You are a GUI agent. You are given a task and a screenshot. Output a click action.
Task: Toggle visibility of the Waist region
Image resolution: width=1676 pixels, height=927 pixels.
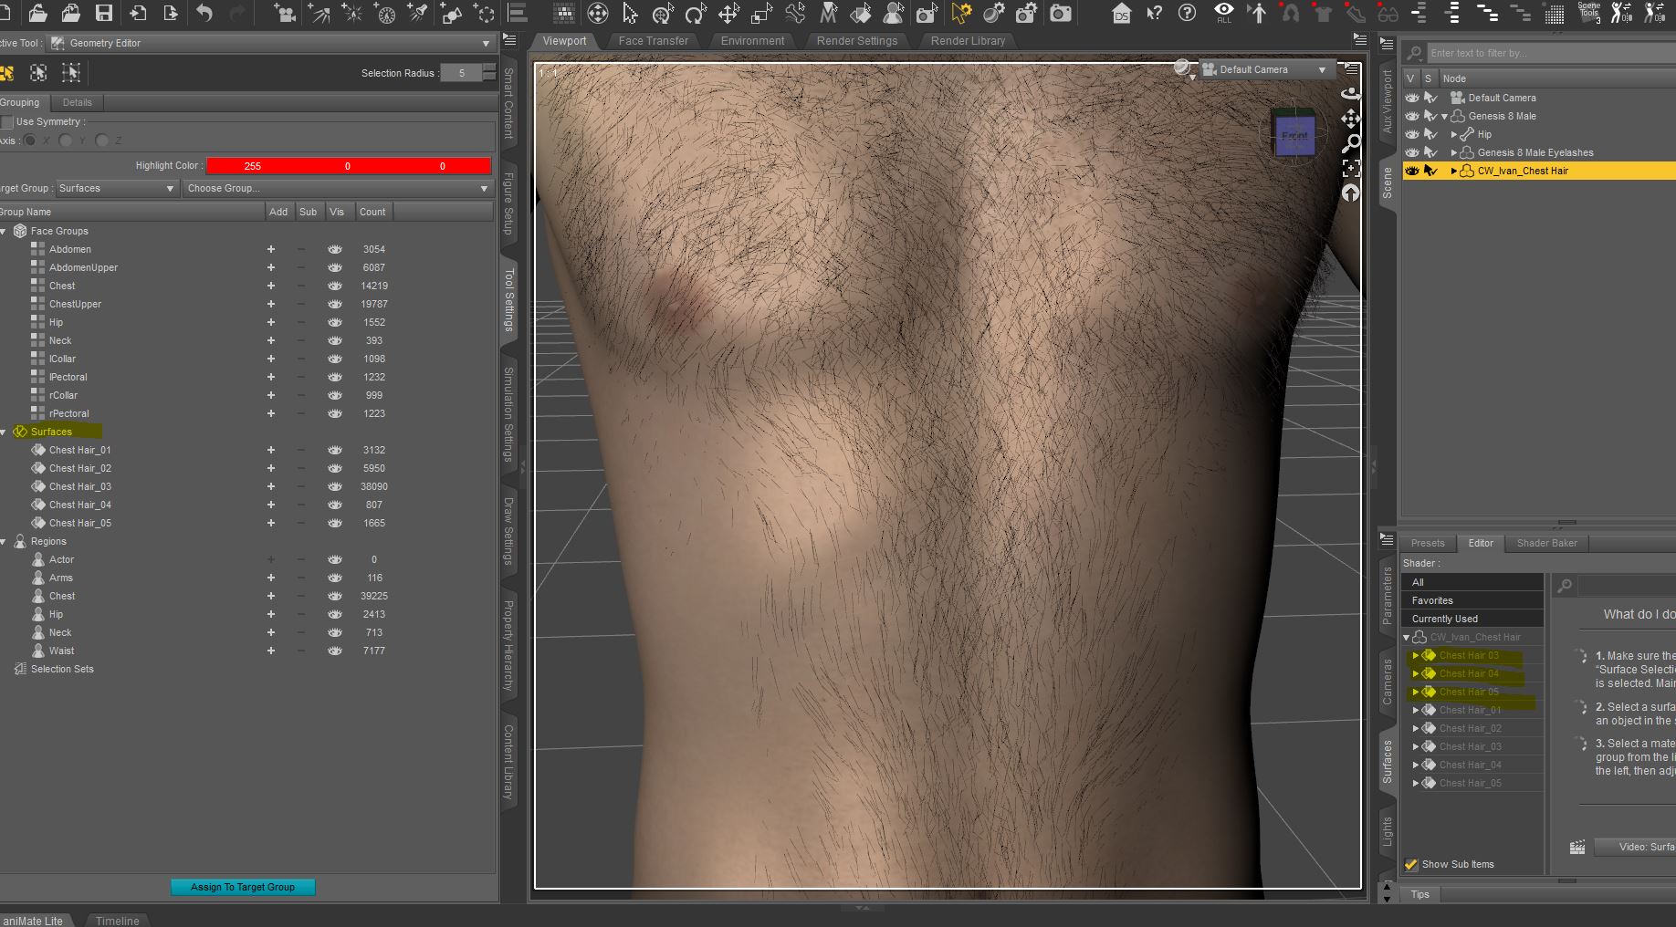(335, 651)
